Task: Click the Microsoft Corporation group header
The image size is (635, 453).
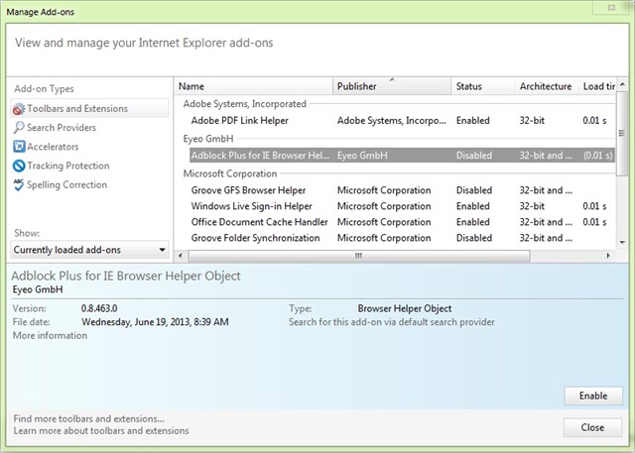Action: [230, 173]
